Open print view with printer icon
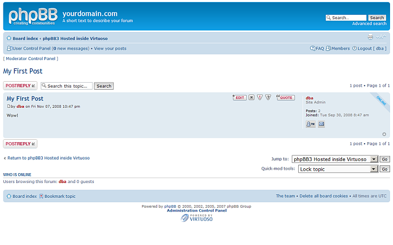The height and width of the screenshot is (245, 393). (370, 37)
